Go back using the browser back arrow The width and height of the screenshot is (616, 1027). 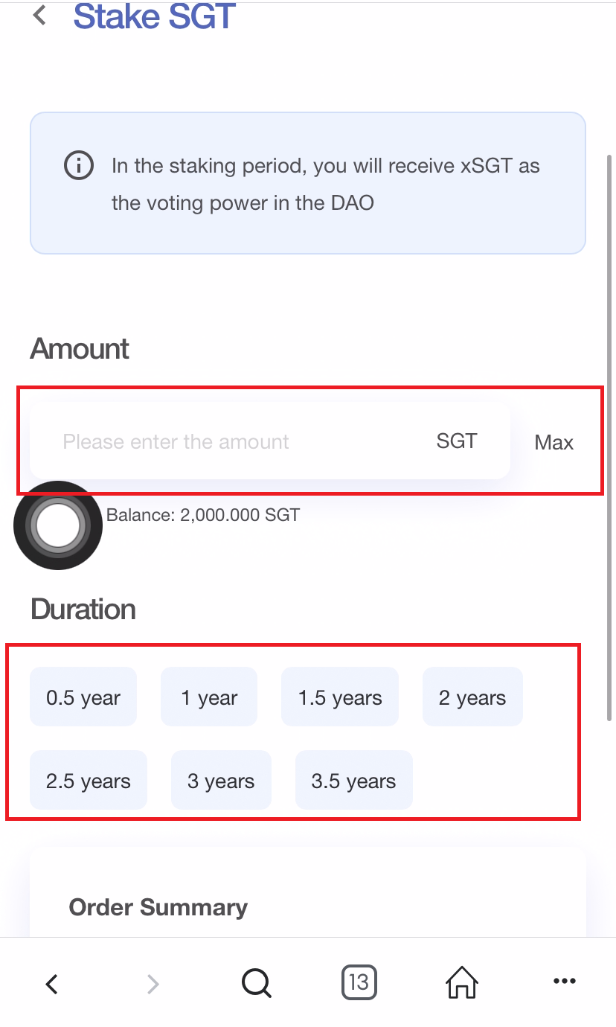point(51,984)
